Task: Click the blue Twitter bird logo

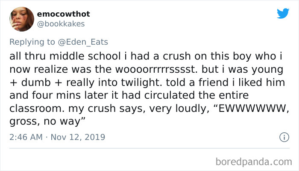Action: (283, 13)
